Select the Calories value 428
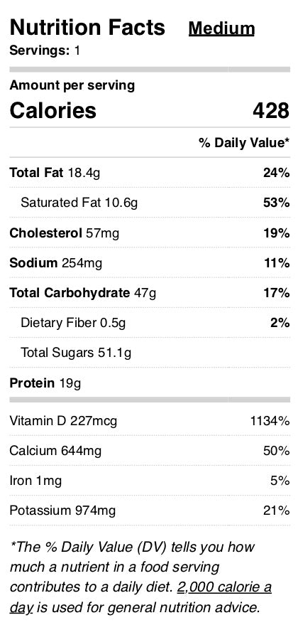This screenshot has height=625, width=298. click(x=271, y=110)
